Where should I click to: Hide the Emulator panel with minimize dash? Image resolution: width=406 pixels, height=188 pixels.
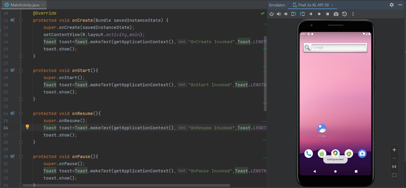400,5
